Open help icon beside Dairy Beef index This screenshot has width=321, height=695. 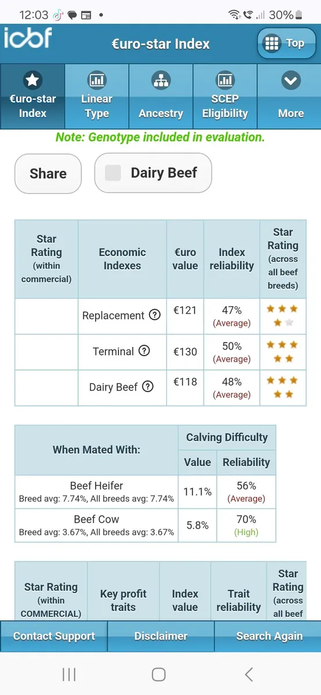[148, 387]
